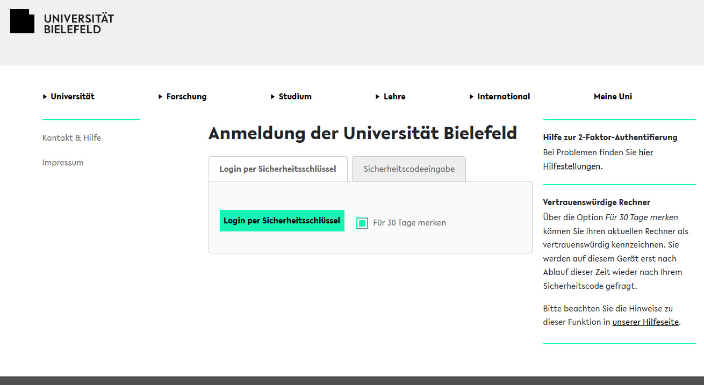Expand the Universität menu triangle

tap(45, 97)
